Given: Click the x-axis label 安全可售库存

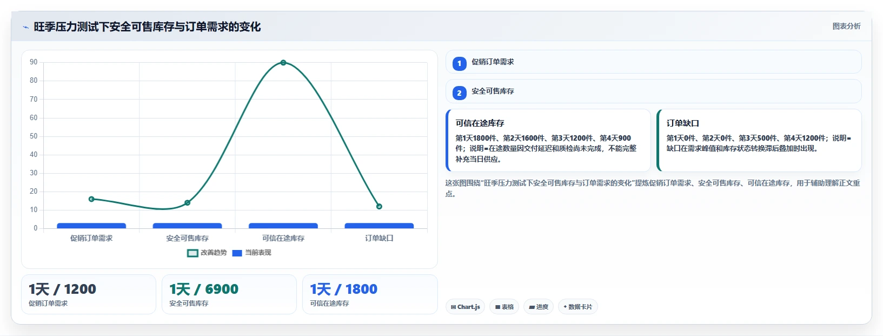Looking at the screenshot, I should pyautogui.click(x=187, y=238).
